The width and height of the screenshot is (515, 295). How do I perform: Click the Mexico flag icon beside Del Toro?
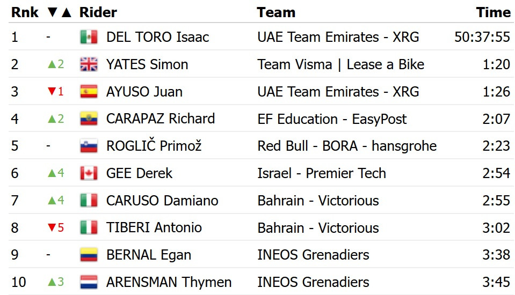click(x=89, y=37)
